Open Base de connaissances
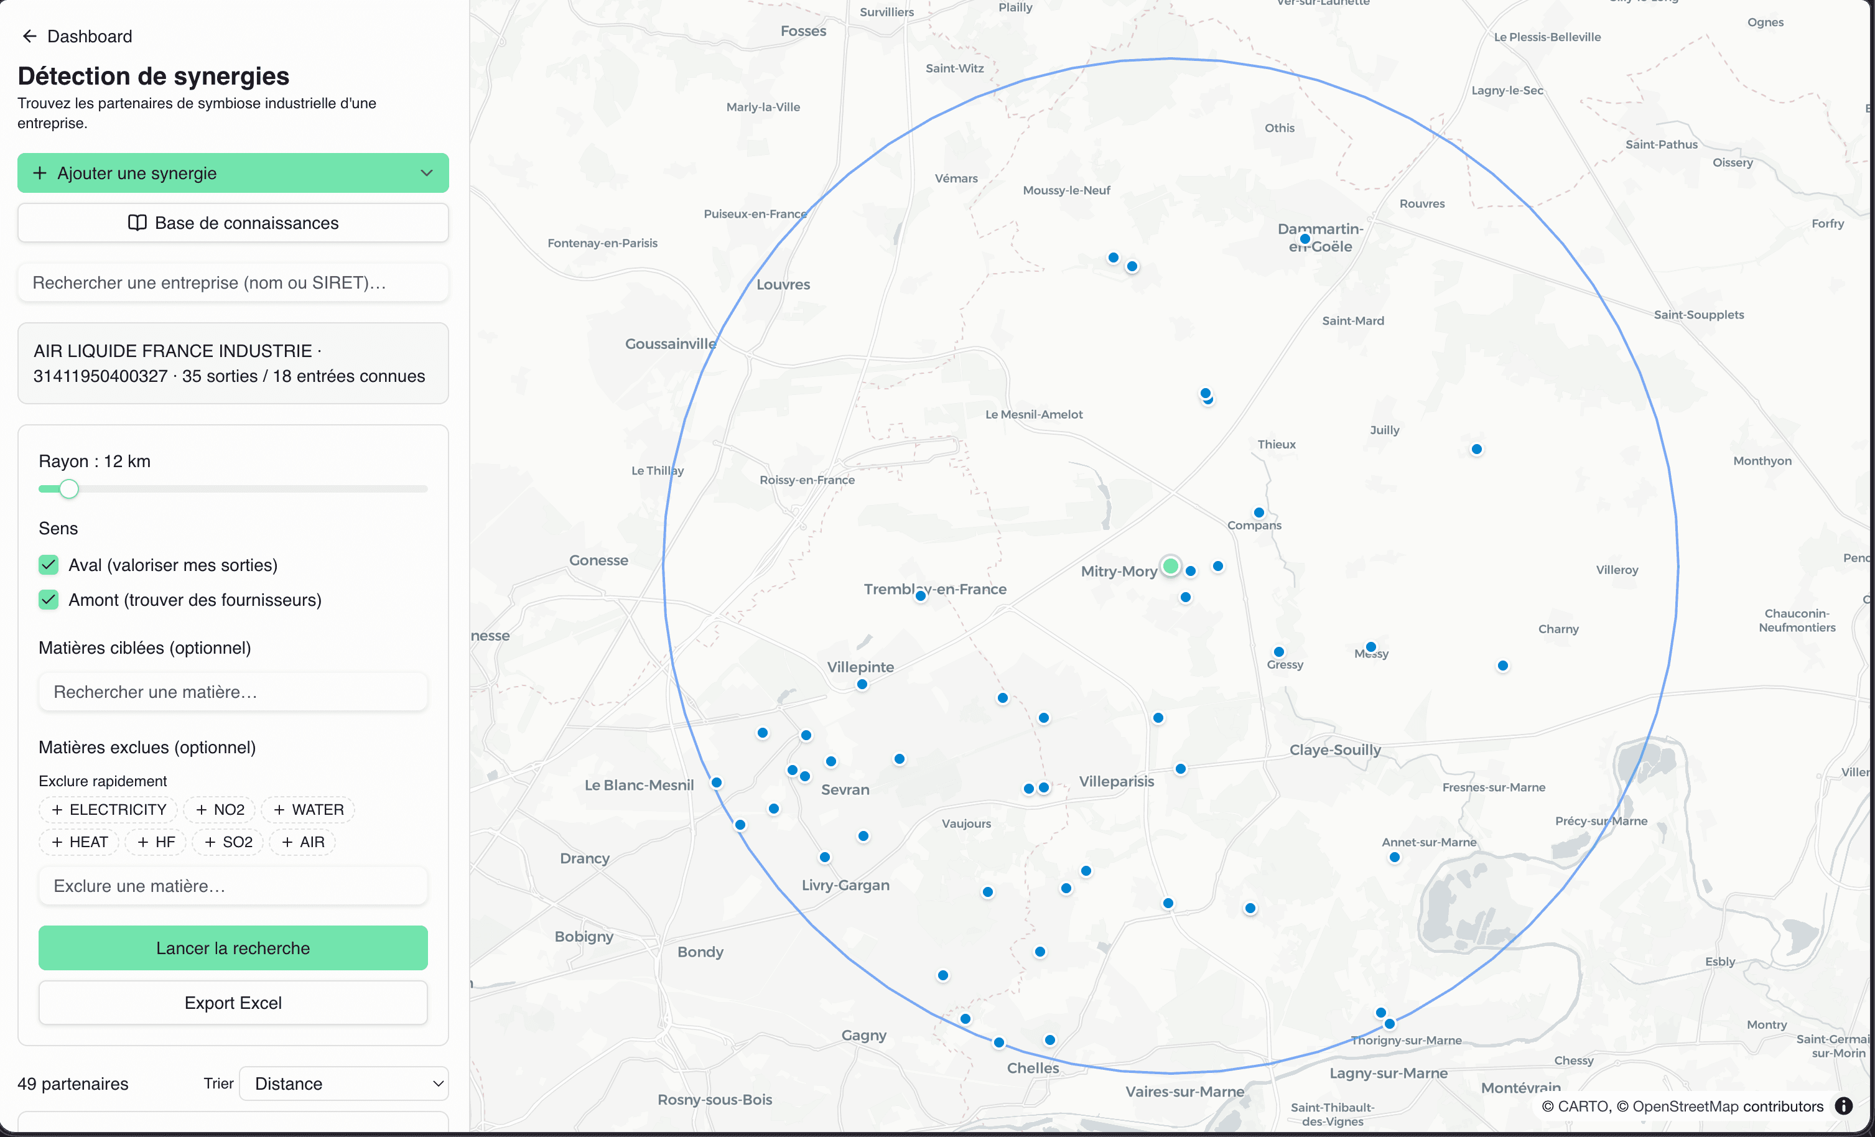Image resolution: width=1875 pixels, height=1137 pixels. [233, 223]
